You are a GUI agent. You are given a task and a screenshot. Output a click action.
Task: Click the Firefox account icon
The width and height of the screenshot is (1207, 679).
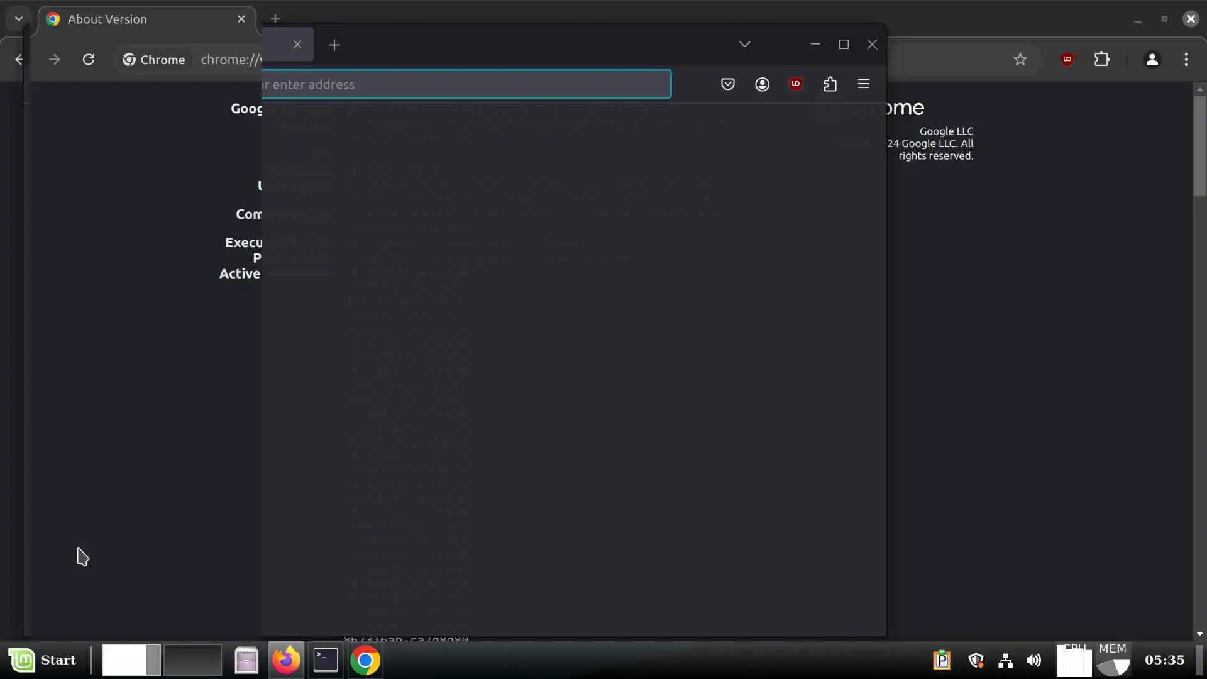click(762, 84)
